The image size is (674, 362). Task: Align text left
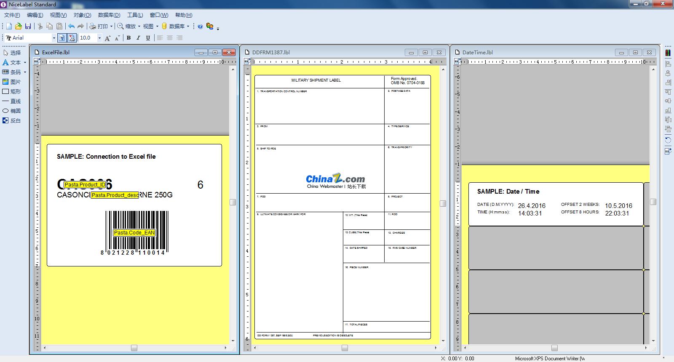pos(160,38)
